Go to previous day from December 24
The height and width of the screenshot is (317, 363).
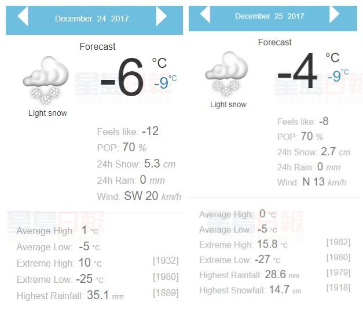(x=23, y=17)
